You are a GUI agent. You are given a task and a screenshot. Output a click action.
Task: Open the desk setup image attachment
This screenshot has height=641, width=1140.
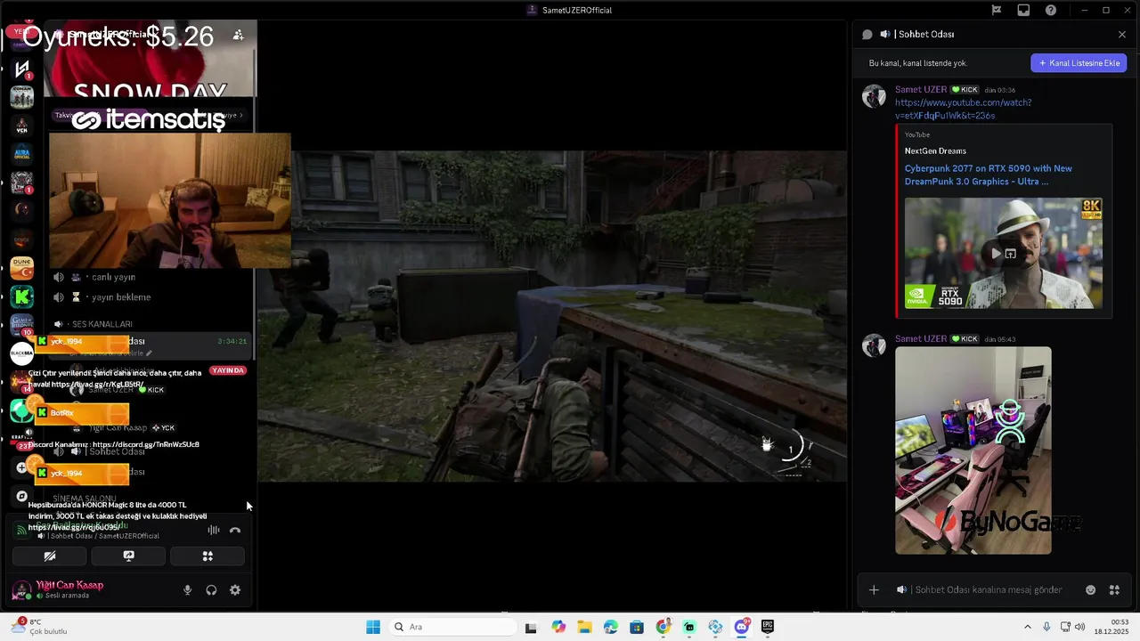973,450
